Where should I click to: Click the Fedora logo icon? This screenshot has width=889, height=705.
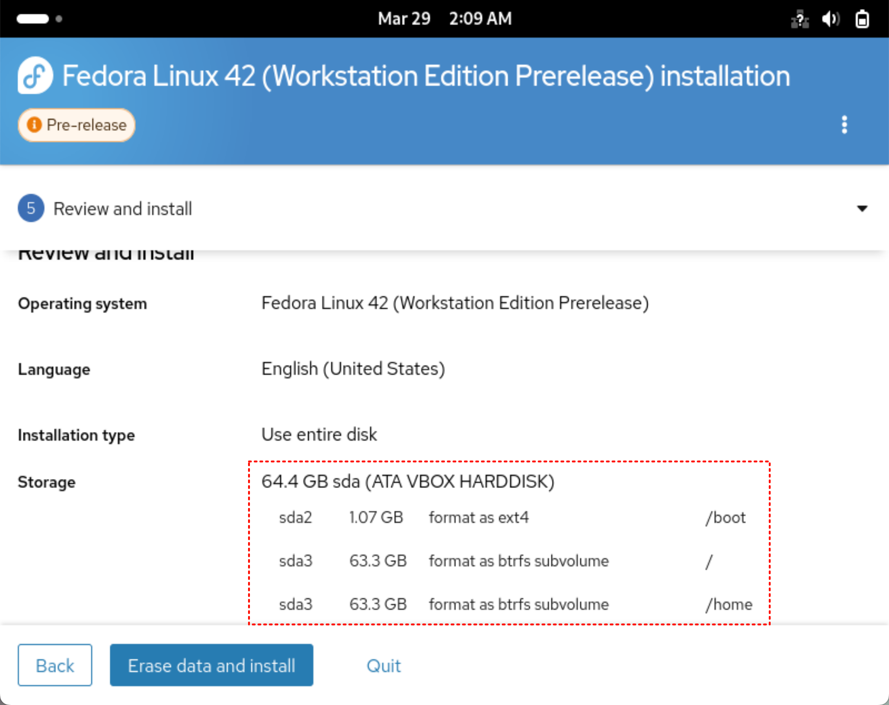35,76
